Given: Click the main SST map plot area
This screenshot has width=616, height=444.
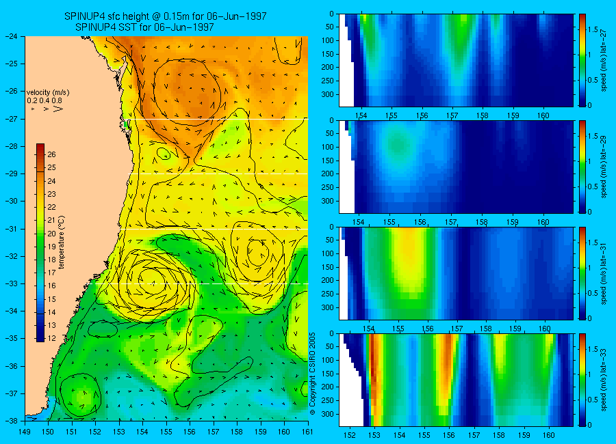Looking at the screenshot, I should pyautogui.click(x=166, y=228).
